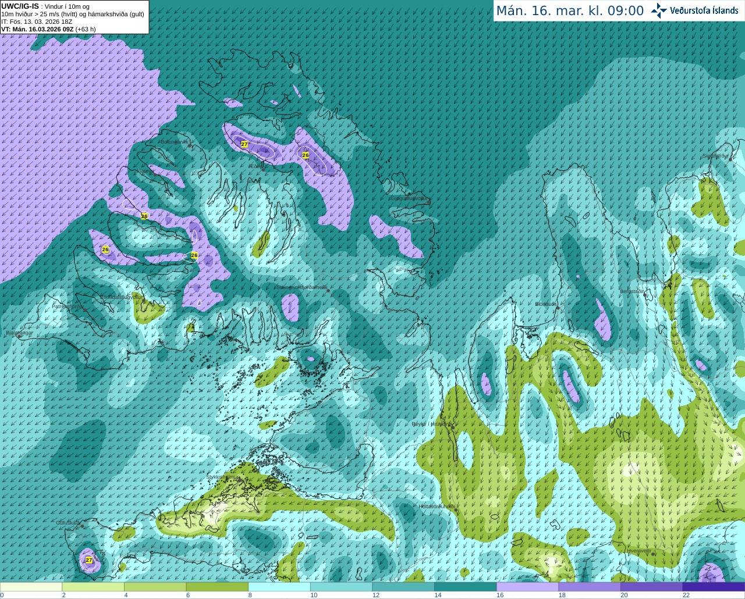
Task: Click the Bergstaðir station label
Action: [632, 291]
